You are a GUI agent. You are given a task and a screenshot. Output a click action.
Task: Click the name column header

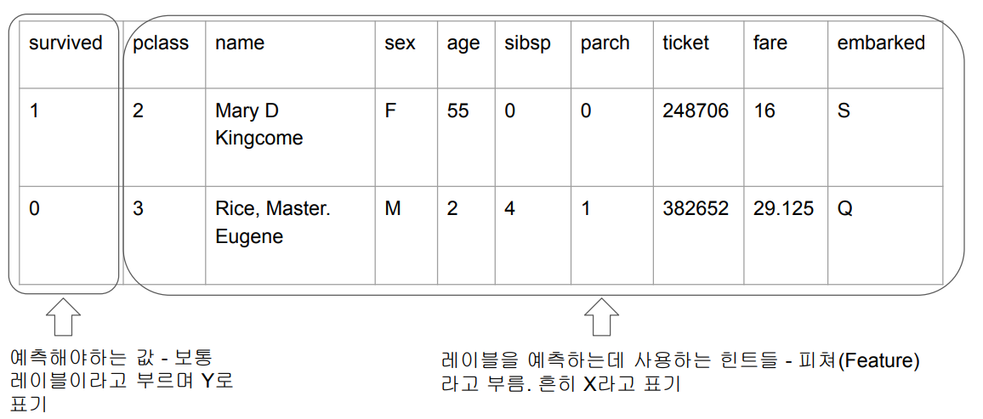coord(240,43)
